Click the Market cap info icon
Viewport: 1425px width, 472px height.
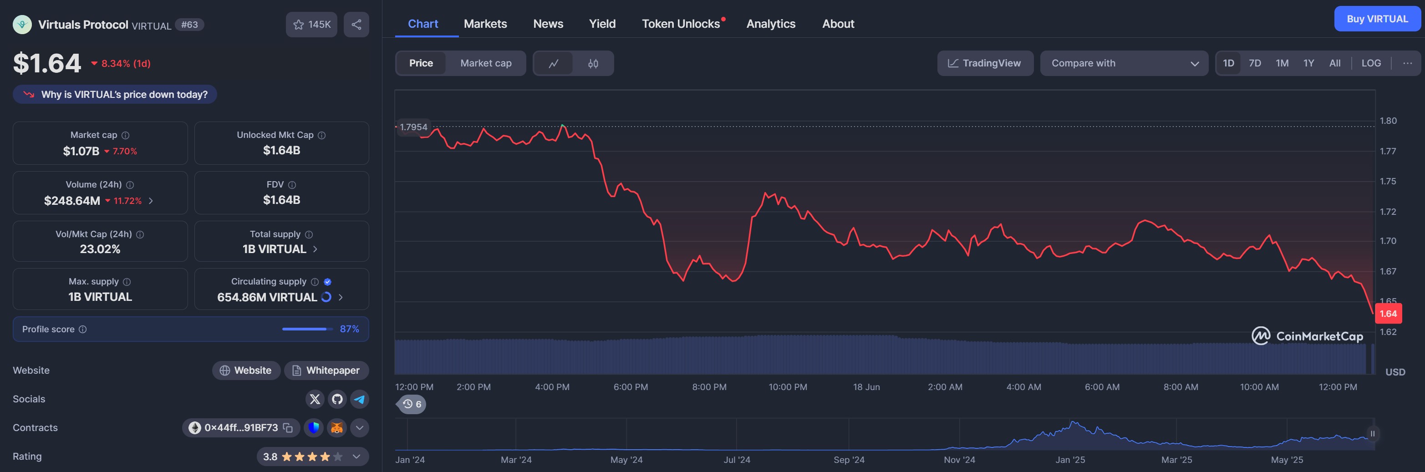[126, 135]
